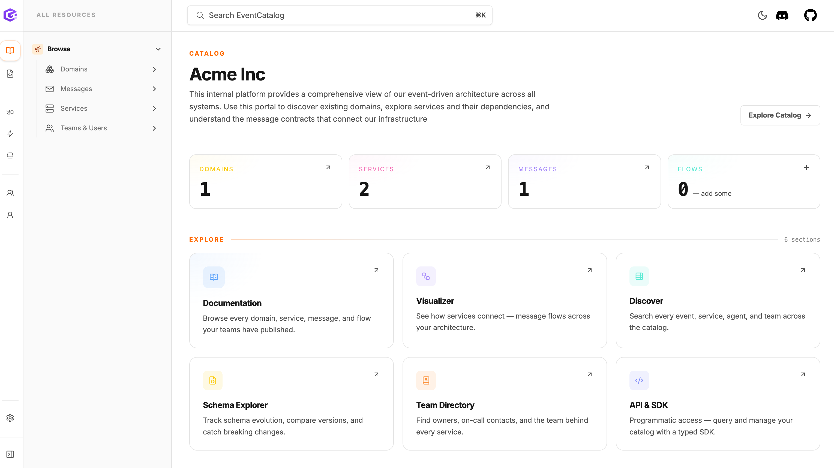This screenshot has height=468, width=834.
Task: Select Services in the Browse tree
Action: [74, 109]
